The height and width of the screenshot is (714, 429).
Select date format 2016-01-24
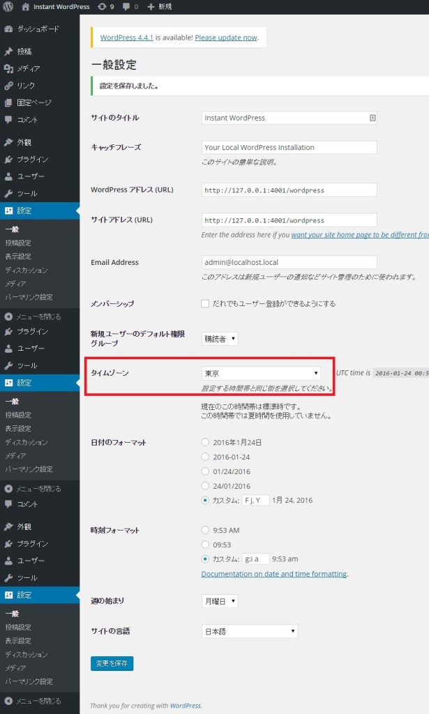coord(205,457)
